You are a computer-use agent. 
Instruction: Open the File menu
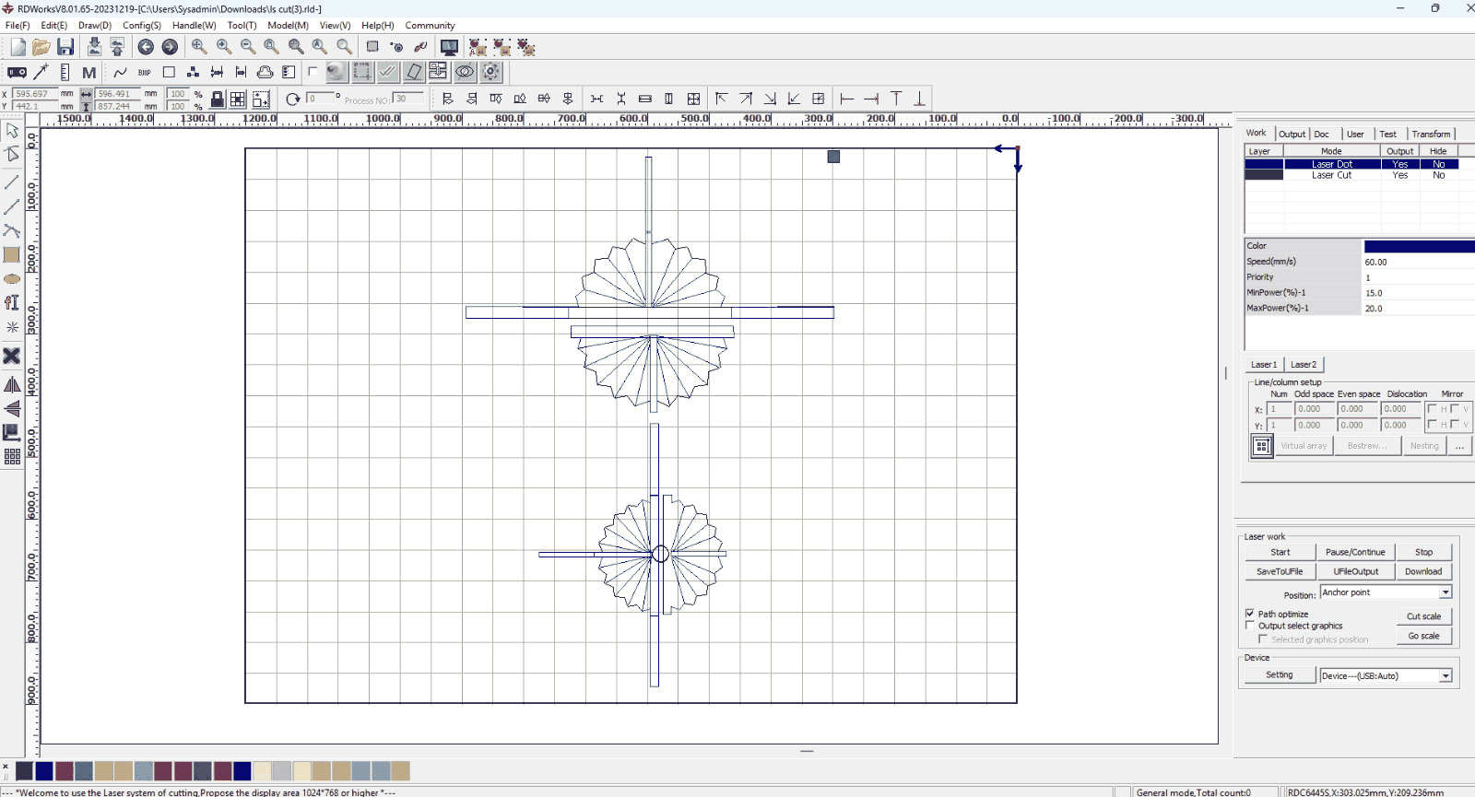(18, 26)
